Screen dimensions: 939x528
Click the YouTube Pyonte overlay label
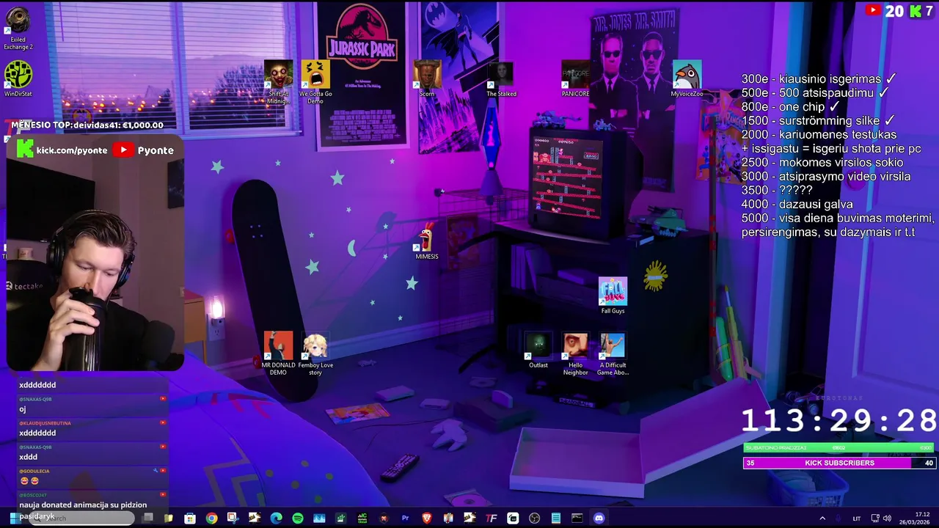point(144,150)
